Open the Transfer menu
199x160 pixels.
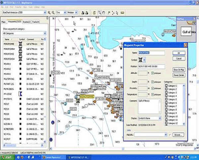[18, 7]
